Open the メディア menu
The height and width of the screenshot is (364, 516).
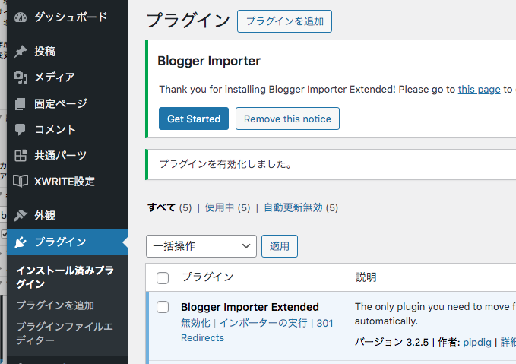[x=68, y=78]
